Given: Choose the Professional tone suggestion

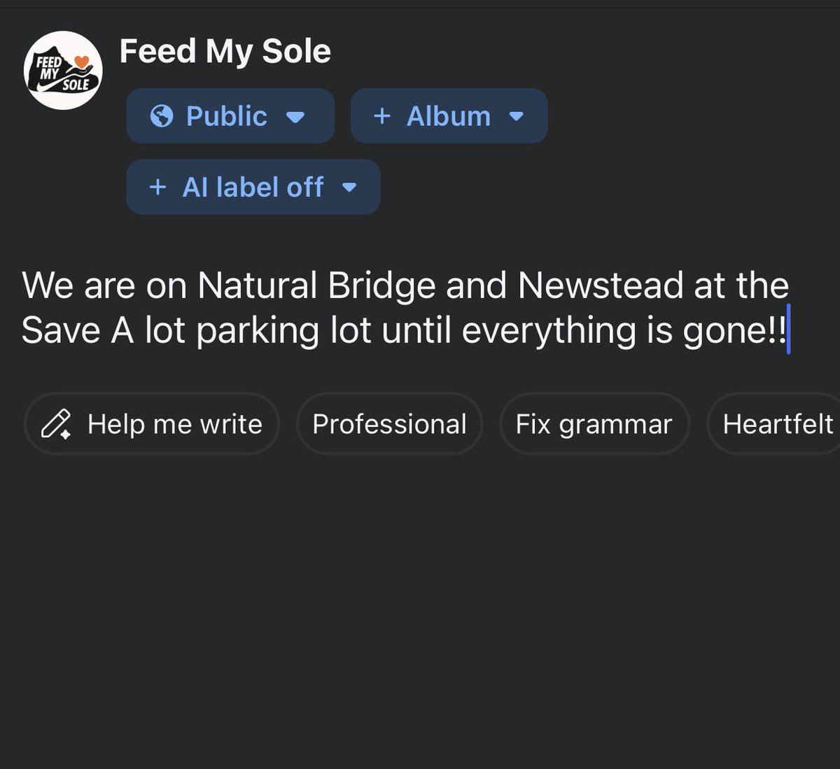Looking at the screenshot, I should tap(389, 424).
